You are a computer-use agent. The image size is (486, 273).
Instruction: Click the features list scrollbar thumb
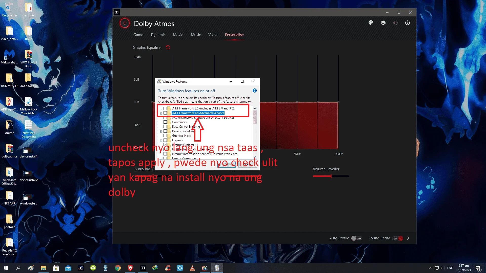255,117
